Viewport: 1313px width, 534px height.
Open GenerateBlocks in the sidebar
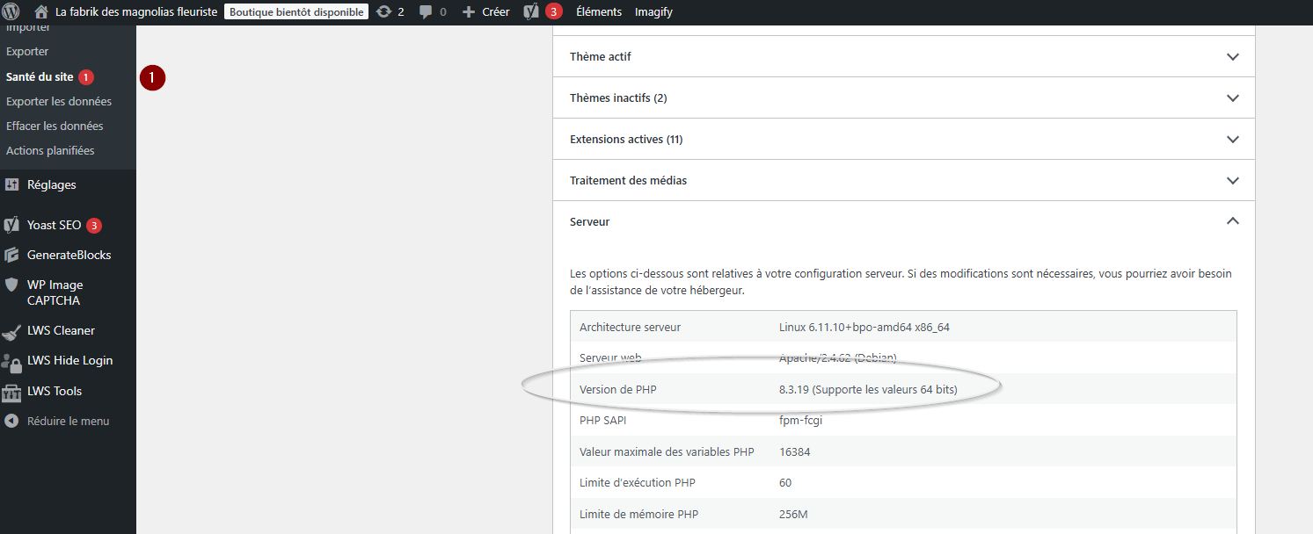pos(69,255)
